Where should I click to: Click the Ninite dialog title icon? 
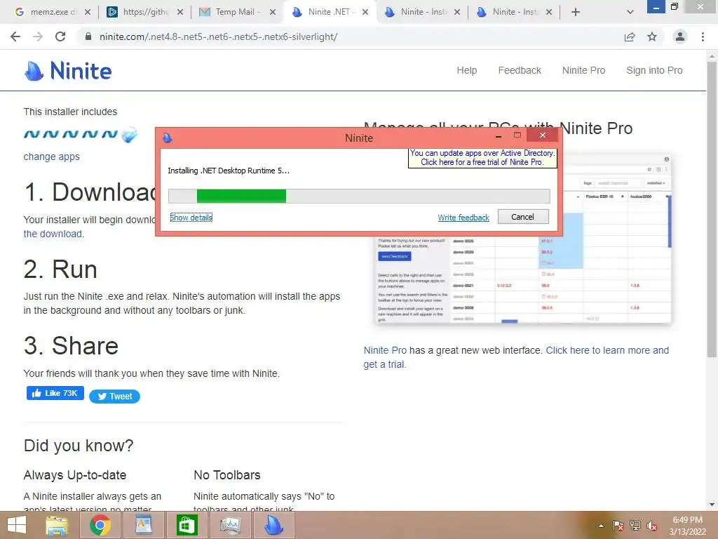click(x=168, y=138)
